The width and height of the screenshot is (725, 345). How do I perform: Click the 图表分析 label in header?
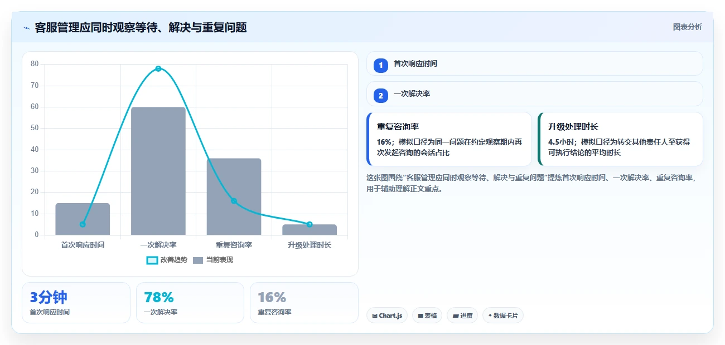point(687,27)
